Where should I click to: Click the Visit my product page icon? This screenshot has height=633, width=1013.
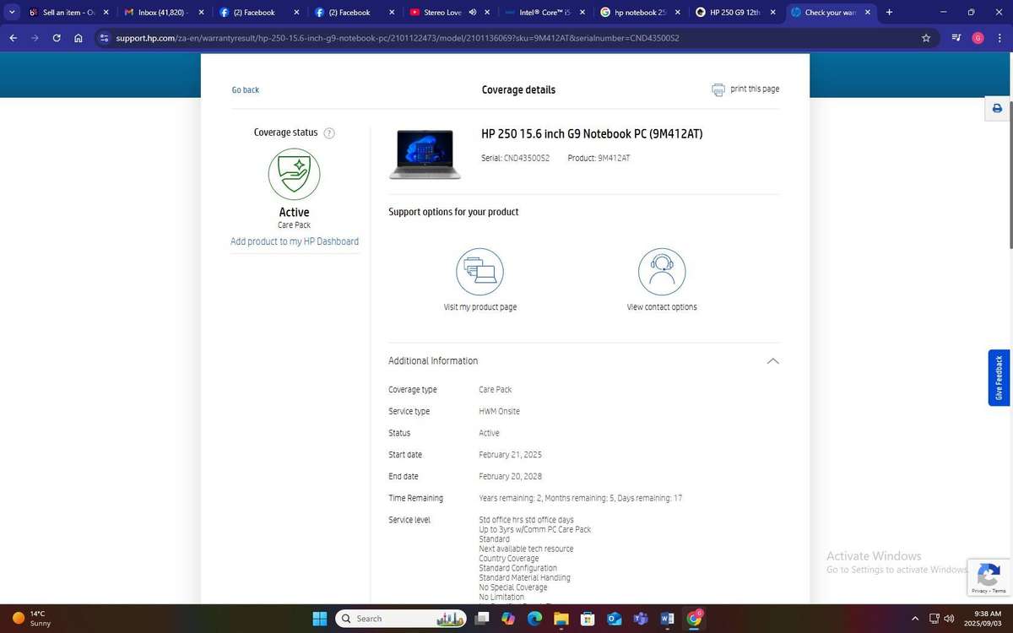(x=480, y=270)
